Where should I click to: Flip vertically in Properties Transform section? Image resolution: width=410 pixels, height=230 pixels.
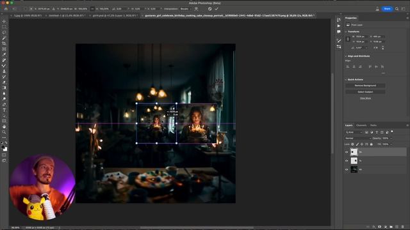click(382, 48)
